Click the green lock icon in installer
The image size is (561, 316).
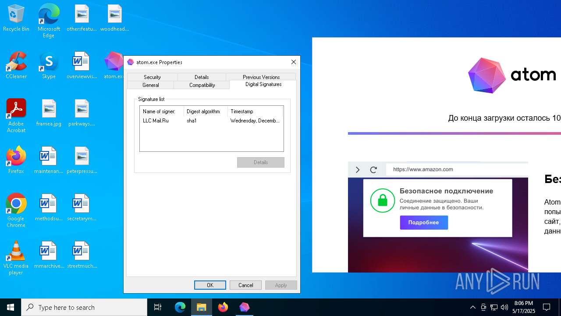coord(383,201)
